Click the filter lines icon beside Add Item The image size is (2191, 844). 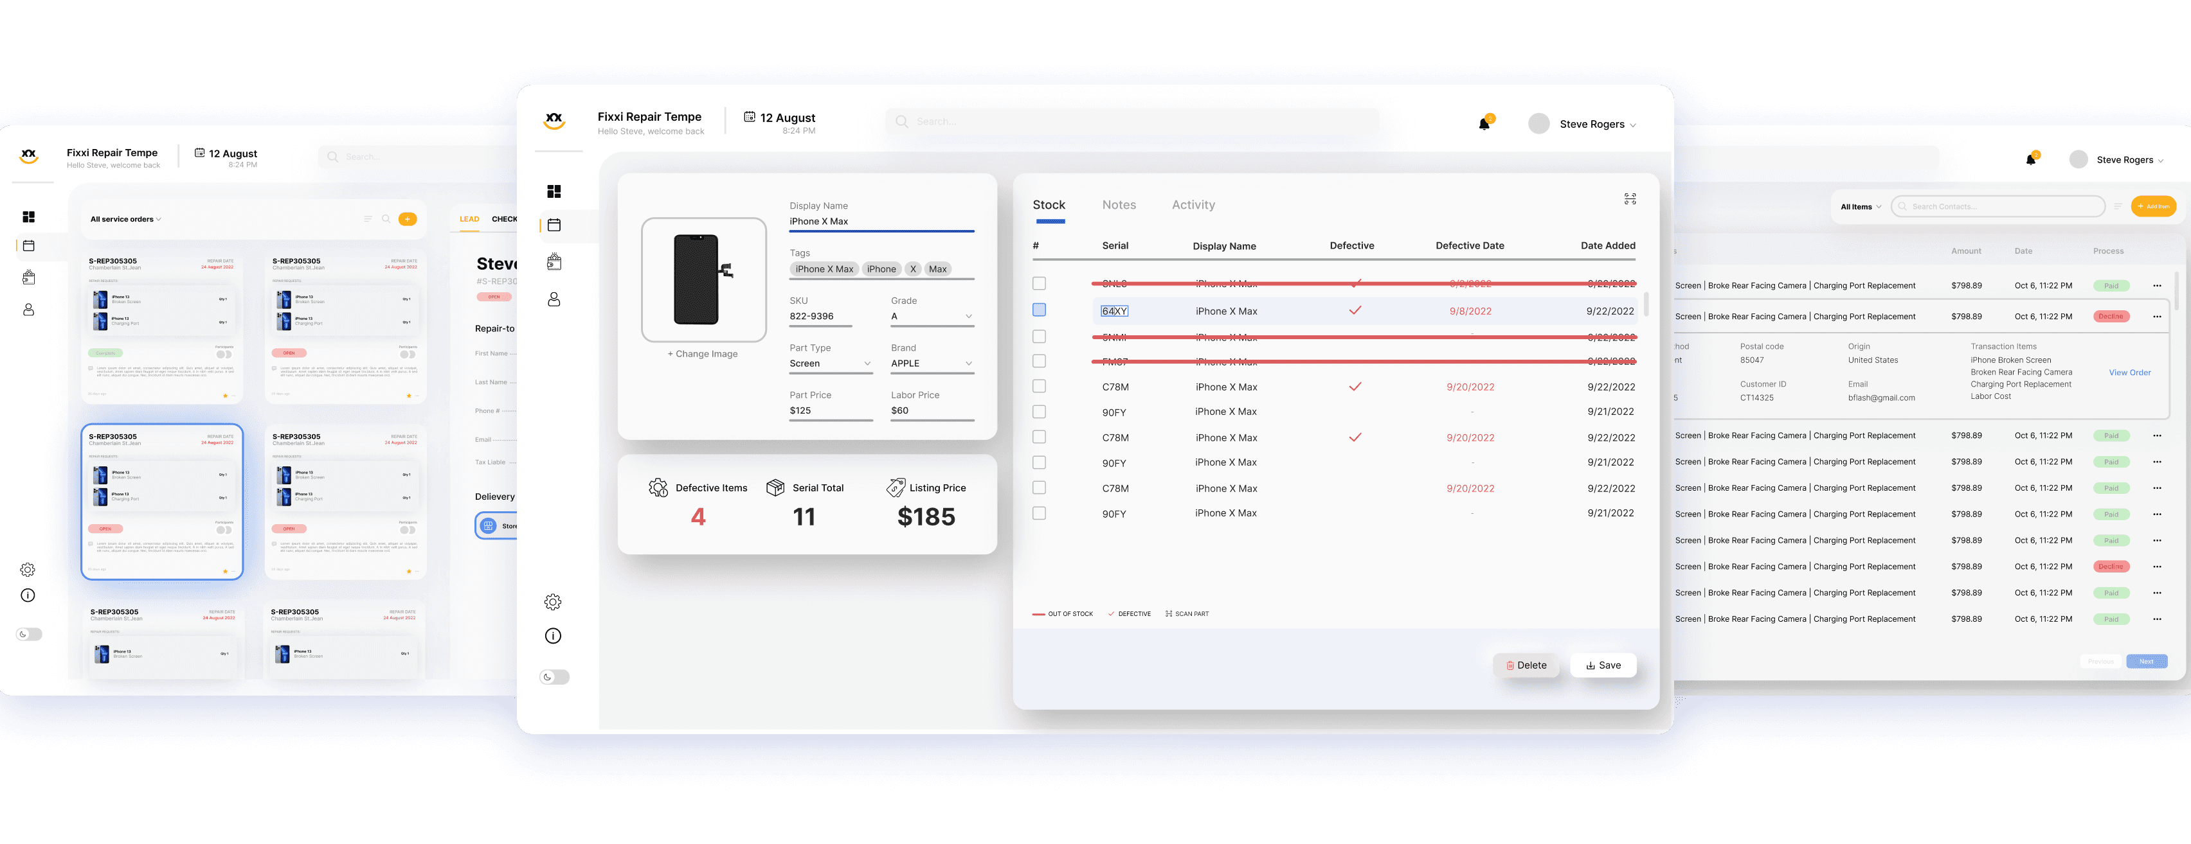click(x=2117, y=207)
